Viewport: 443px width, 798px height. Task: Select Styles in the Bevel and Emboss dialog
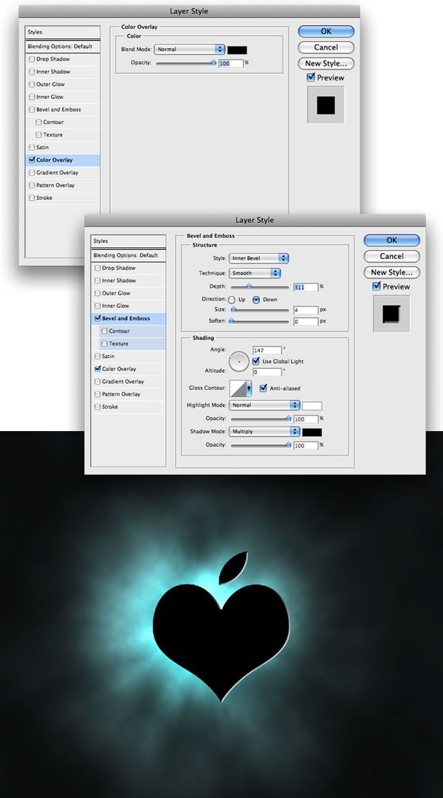click(x=128, y=241)
